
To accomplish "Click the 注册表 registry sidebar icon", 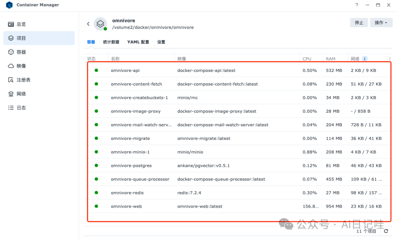I will [11, 80].
